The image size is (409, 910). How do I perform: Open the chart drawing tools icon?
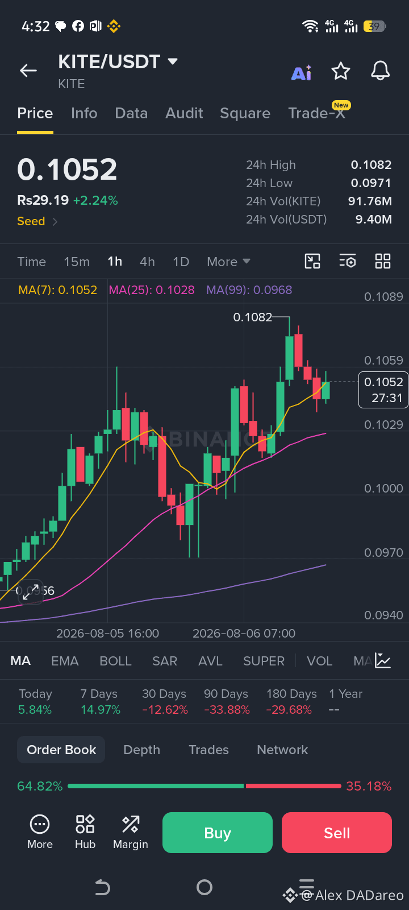pos(312,261)
